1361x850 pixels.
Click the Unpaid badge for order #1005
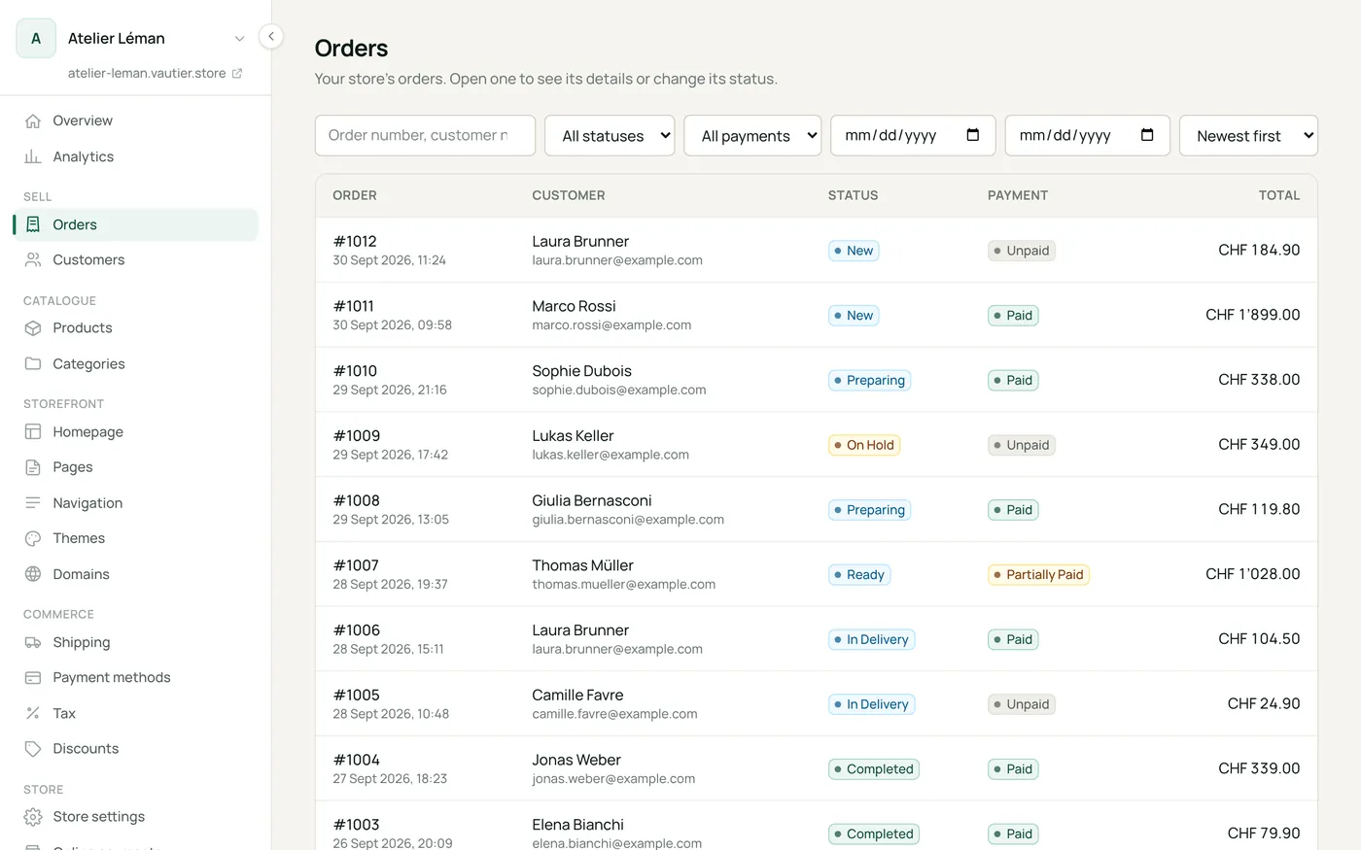[x=1022, y=704]
